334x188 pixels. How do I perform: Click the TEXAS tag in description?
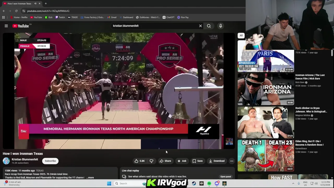tap(40, 171)
